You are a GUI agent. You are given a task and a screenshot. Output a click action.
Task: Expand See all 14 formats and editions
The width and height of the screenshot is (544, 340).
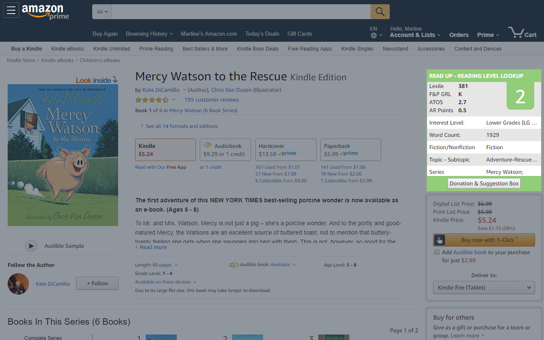click(179, 126)
